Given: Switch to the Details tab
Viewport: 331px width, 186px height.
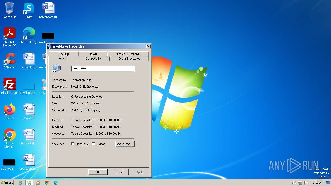Looking at the screenshot, I should click(x=93, y=54).
